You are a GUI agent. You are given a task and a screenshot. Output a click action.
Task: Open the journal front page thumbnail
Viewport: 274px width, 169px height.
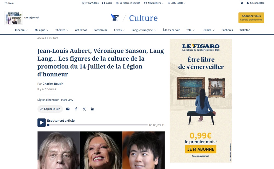[13, 18]
